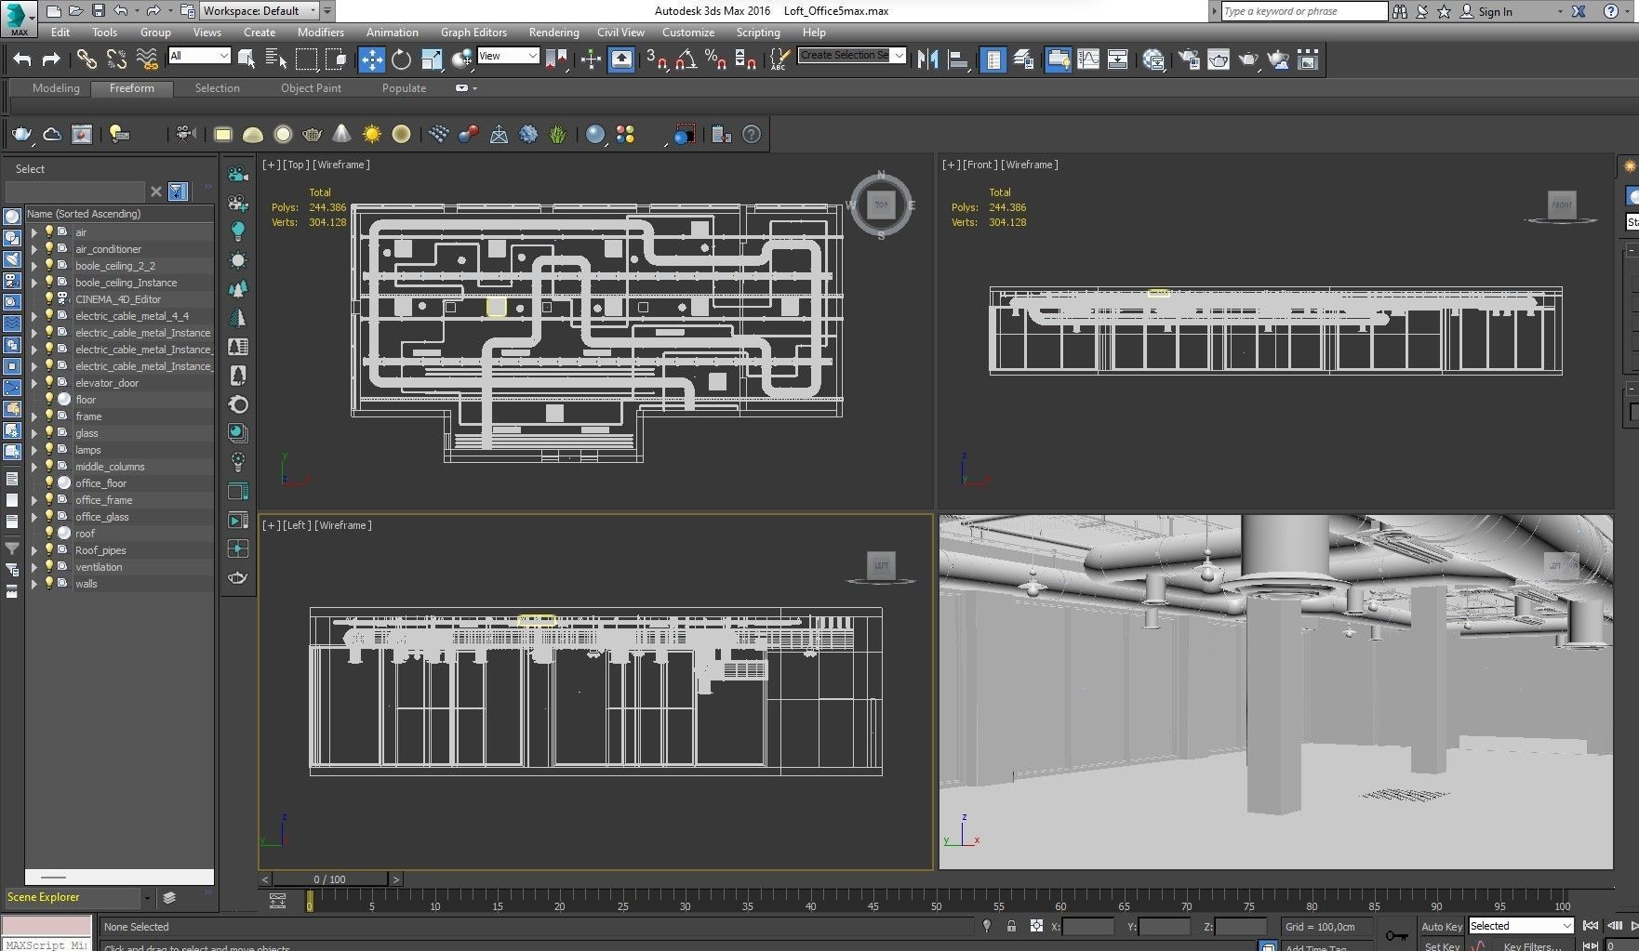Hide the glass object via lightbulb

[x=49, y=433]
